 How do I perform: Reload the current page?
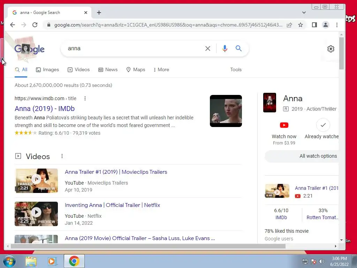click(35, 25)
